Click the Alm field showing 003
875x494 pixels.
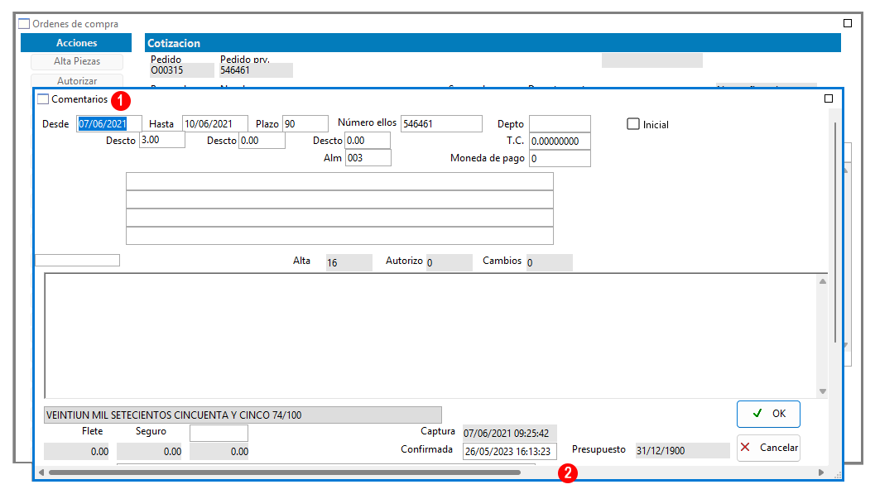(x=368, y=158)
